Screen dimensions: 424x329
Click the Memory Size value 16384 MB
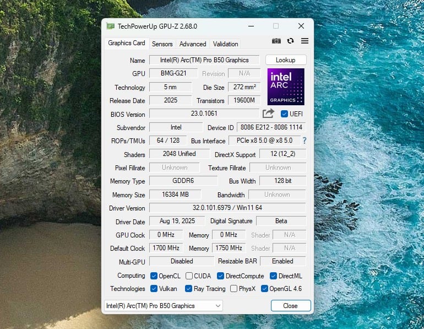click(x=175, y=195)
